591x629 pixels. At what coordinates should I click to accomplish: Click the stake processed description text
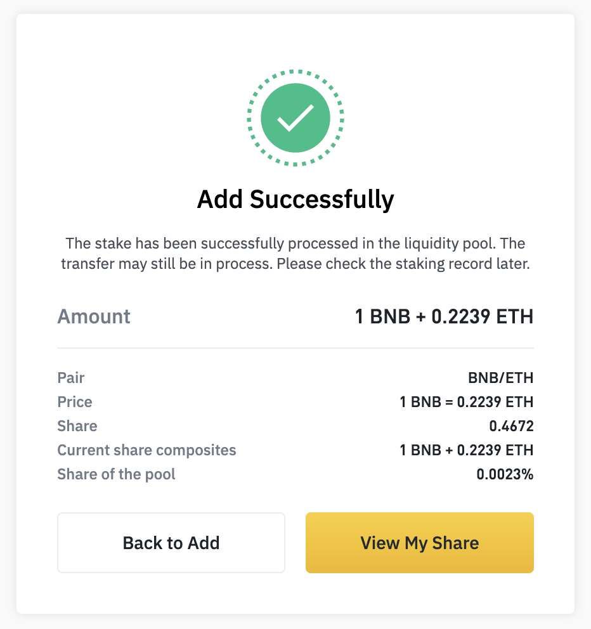[x=295, y=254]
